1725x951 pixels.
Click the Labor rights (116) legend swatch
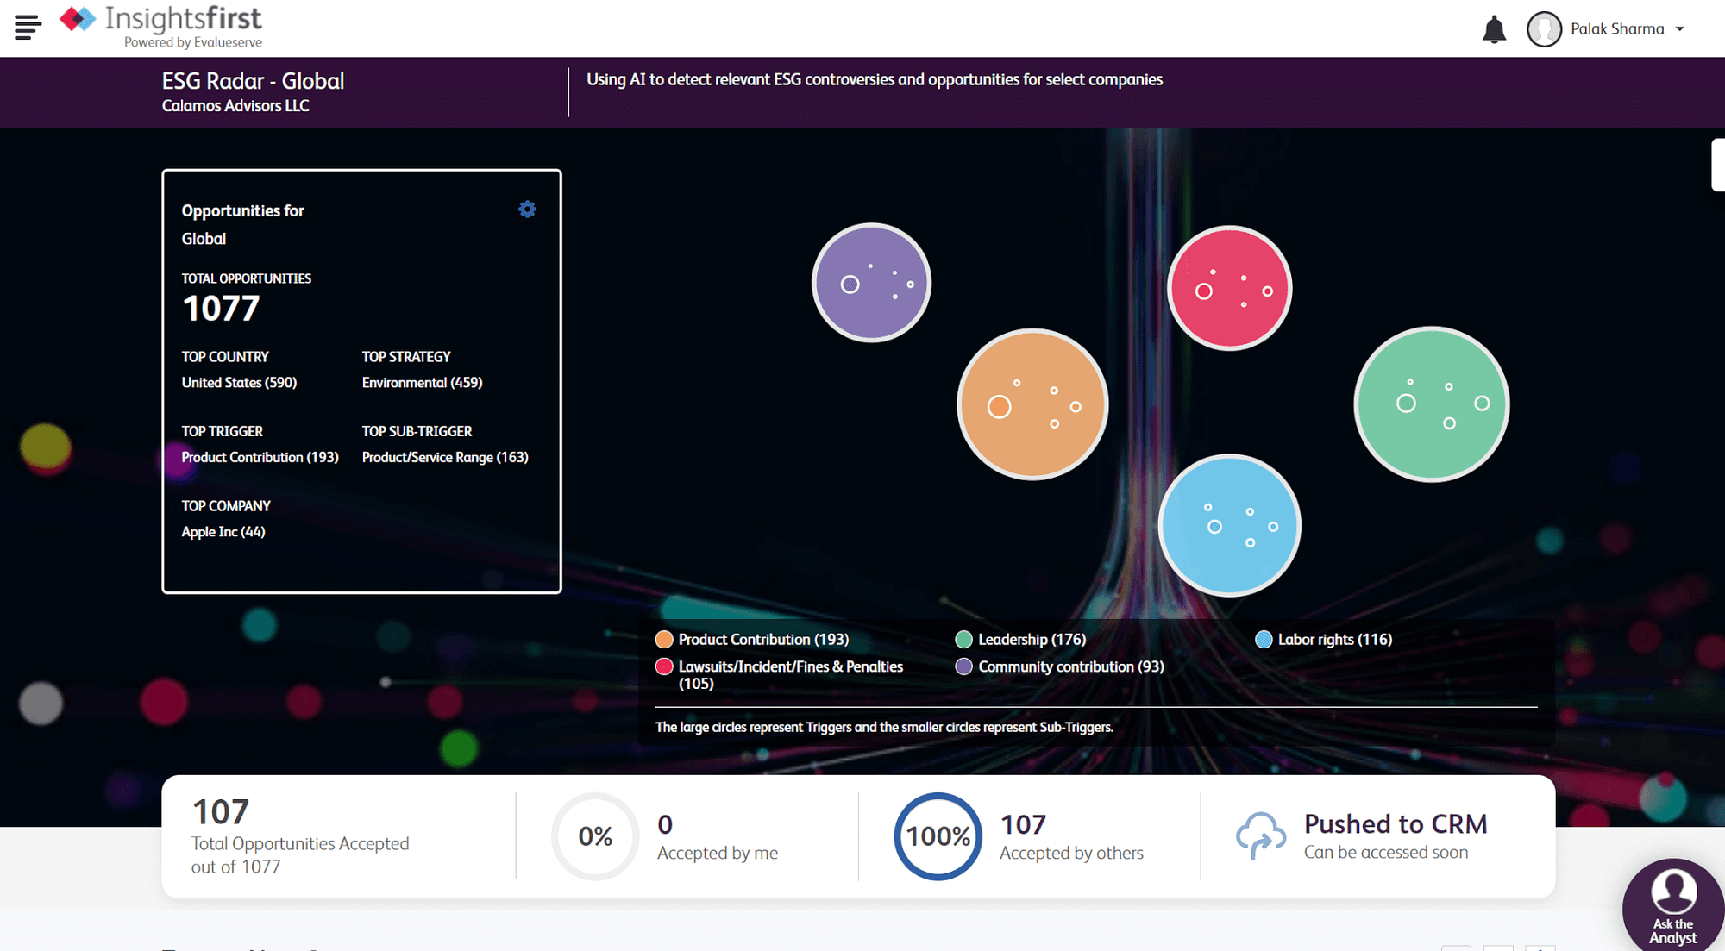tap(1264, 640)
